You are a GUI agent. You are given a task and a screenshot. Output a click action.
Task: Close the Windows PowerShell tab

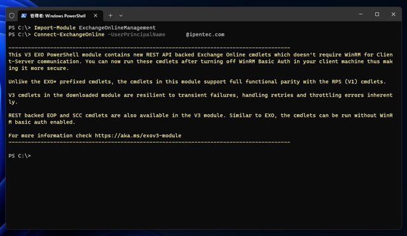click(95, 16)
